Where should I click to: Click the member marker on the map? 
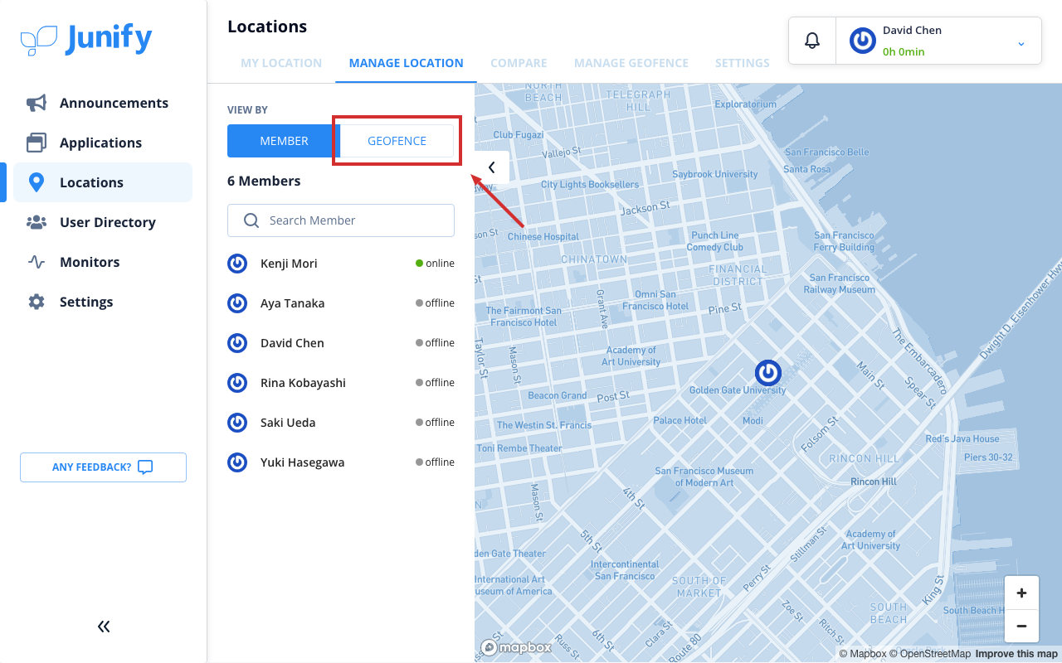point(767,373)
